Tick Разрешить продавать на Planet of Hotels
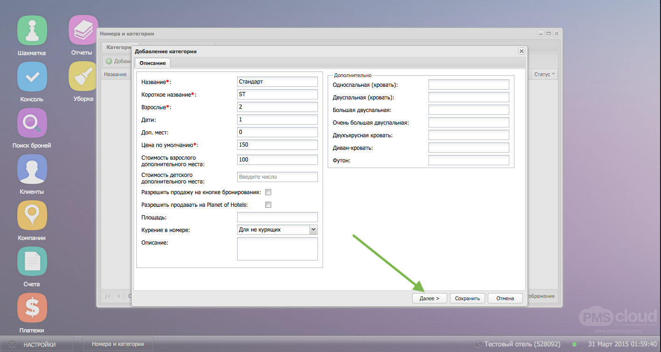The image size is (661, 352). pyautogui.click(x=268, y=205)
